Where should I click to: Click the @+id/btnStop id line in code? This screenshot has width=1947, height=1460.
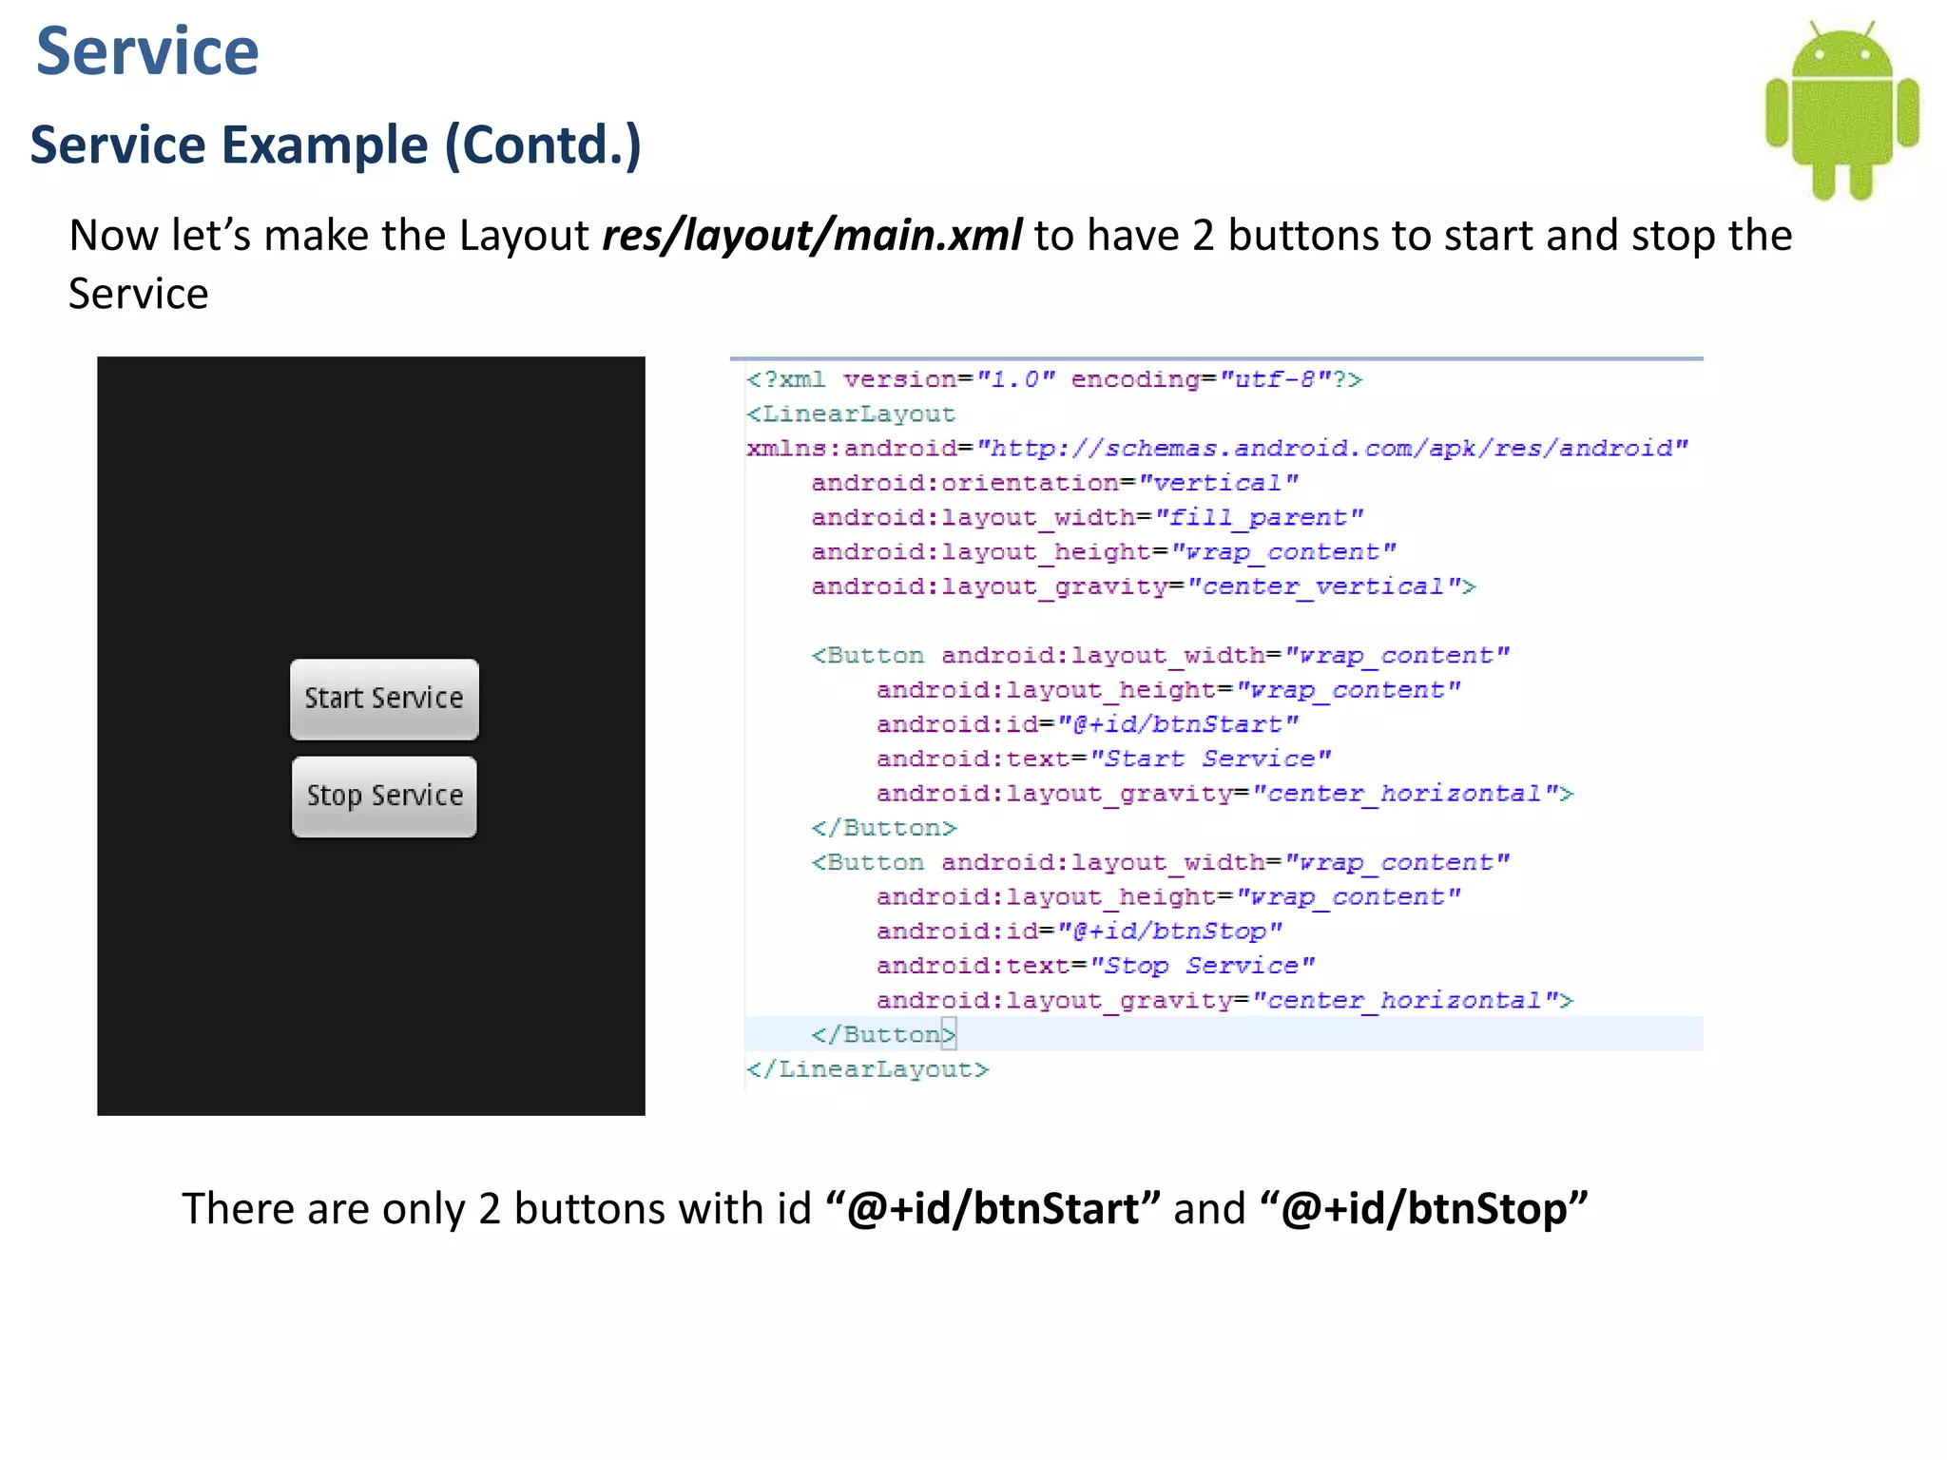(1078, 932)
